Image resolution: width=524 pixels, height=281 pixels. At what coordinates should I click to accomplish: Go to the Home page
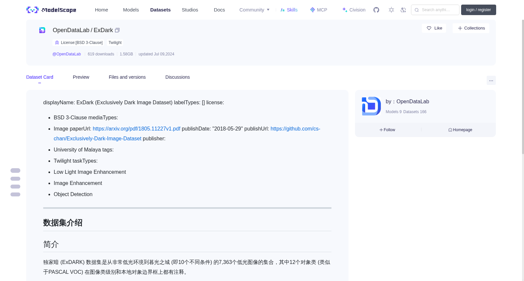pyautogui.click(x=102, y=10)
